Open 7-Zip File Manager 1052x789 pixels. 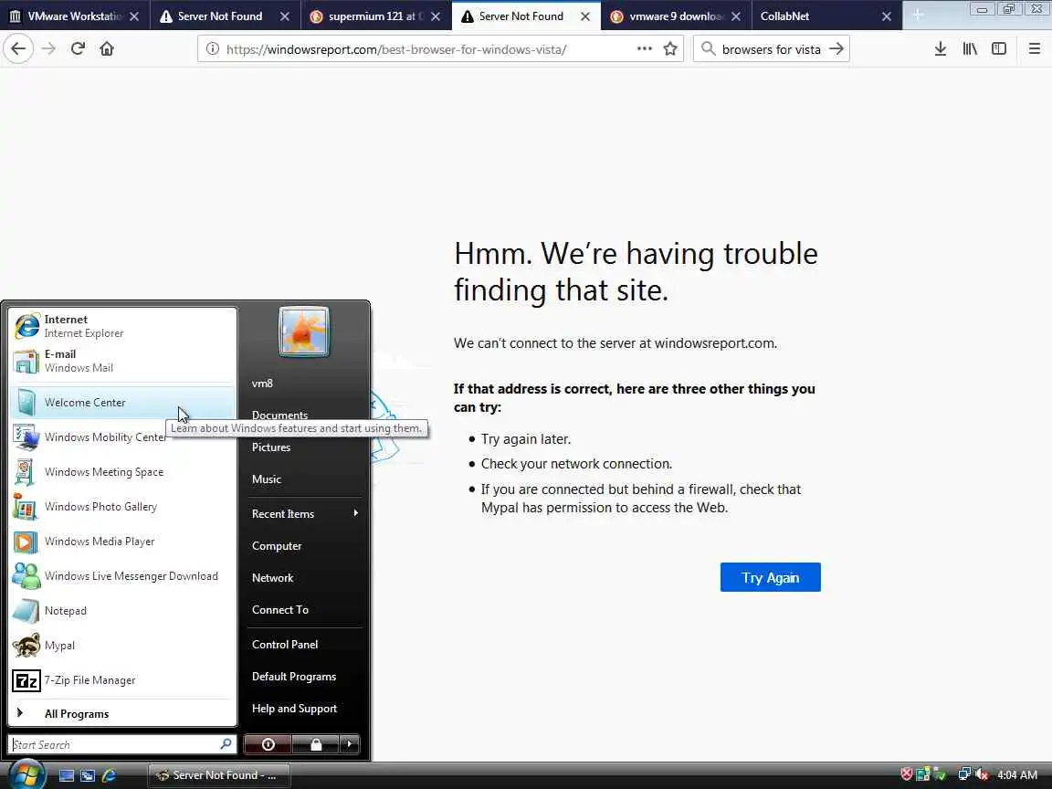122,680
